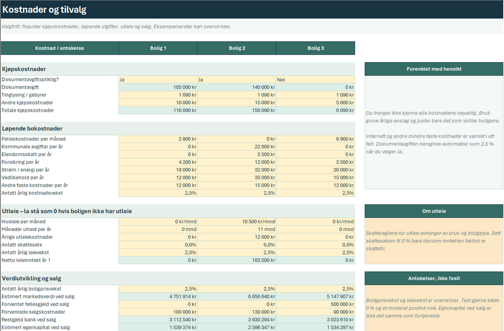This screenshot has width=504, height=331.
Task: Select Dokumentavgiftspliktig 'Nei' cell for Bolig 3
Action: click(315, 79)
